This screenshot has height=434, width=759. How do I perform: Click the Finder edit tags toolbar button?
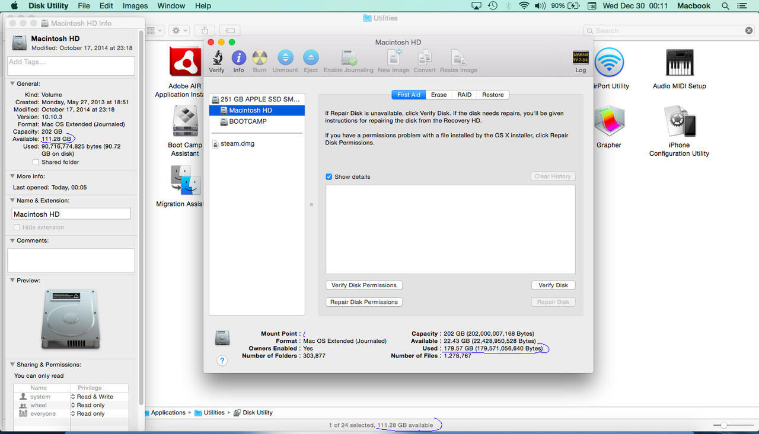tap(229, 30)
